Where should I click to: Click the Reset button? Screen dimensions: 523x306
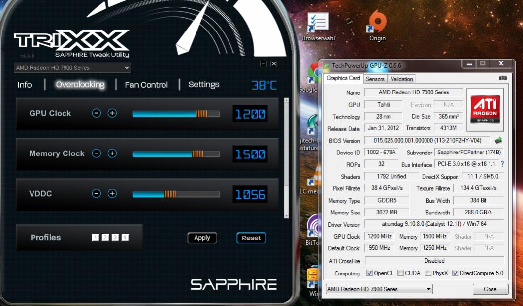click(251, 238)
